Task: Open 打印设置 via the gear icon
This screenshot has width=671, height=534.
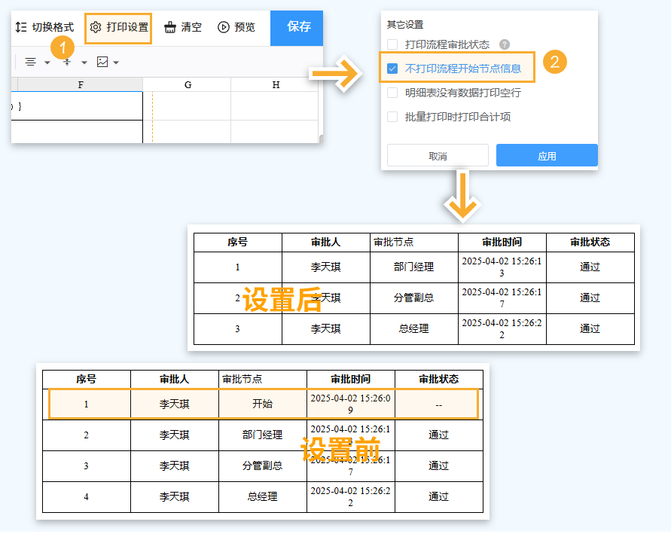Action: click(96, 27)
